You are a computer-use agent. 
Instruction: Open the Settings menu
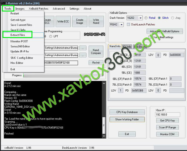74,9
